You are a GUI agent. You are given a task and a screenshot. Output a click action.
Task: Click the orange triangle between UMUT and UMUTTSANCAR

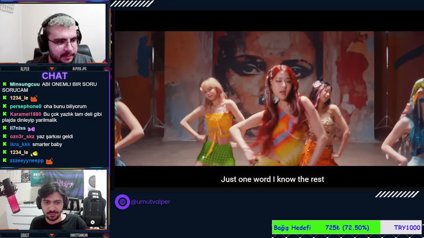tap(52, 235)
